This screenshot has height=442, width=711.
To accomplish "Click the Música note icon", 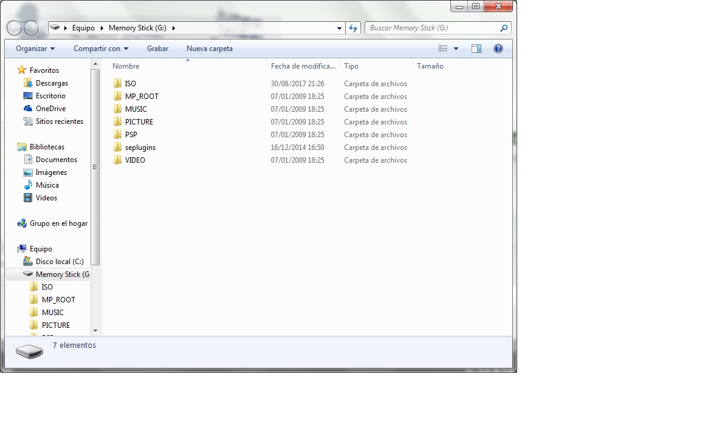I will pos(28,185).
